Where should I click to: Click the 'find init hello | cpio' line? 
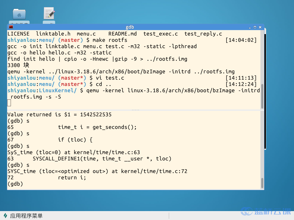97,59
